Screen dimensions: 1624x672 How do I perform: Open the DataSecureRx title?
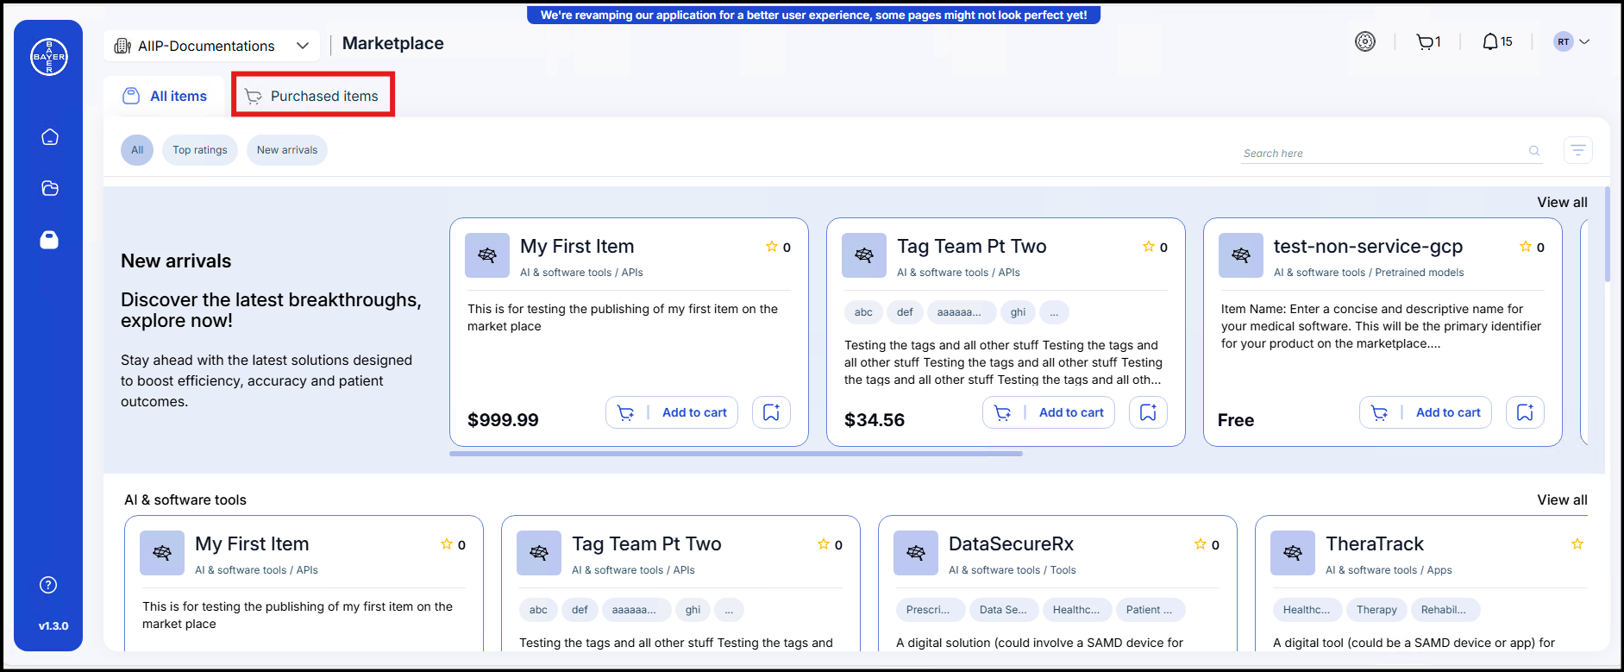pos(1011,544)
